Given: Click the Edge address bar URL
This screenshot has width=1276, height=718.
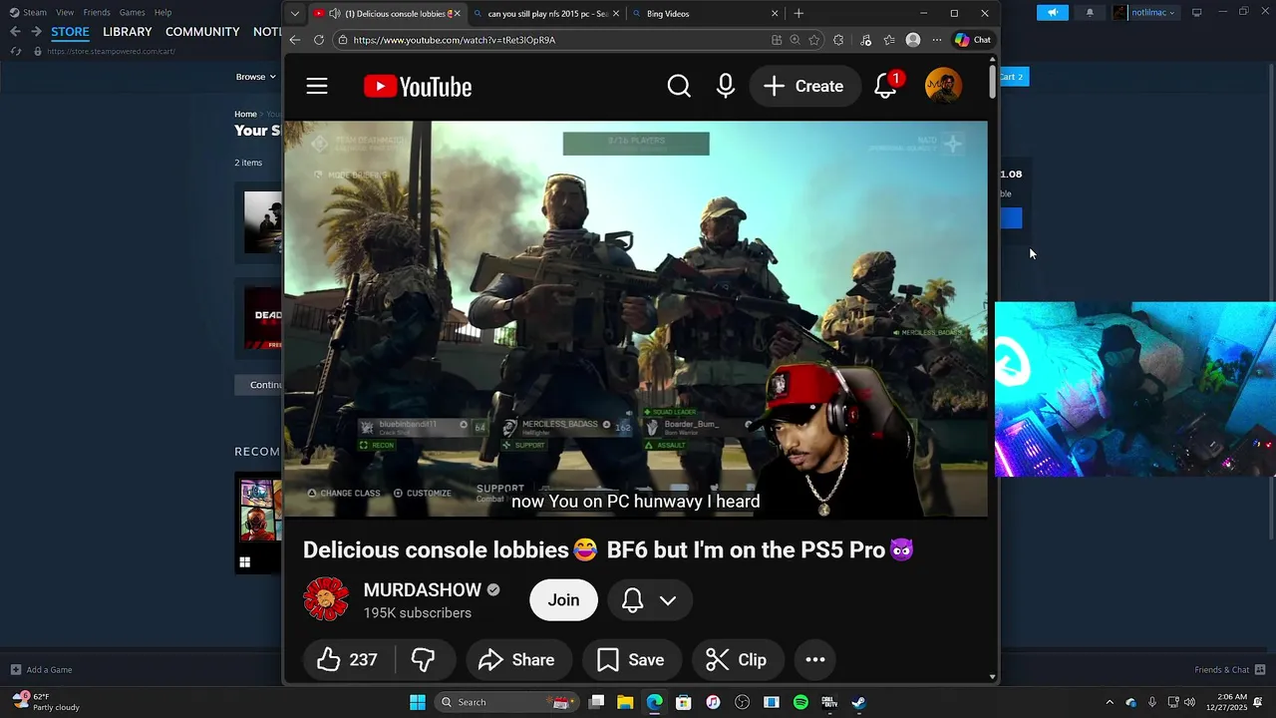Looking at the screenshot, I should 455,40.
